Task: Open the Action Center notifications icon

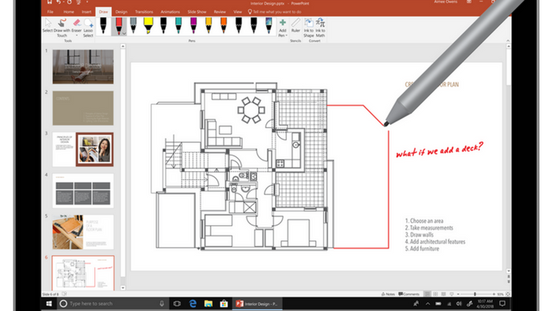Action: (x=502, y=304)
